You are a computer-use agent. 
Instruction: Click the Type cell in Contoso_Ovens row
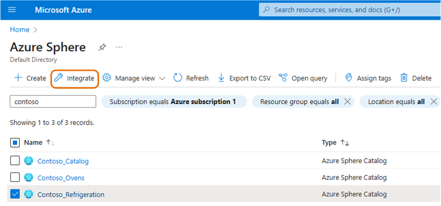tap(354, 178)
